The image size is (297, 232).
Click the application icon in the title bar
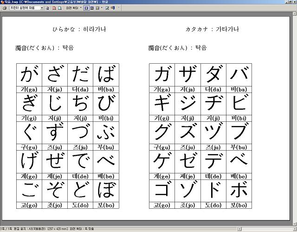[2, 2]
